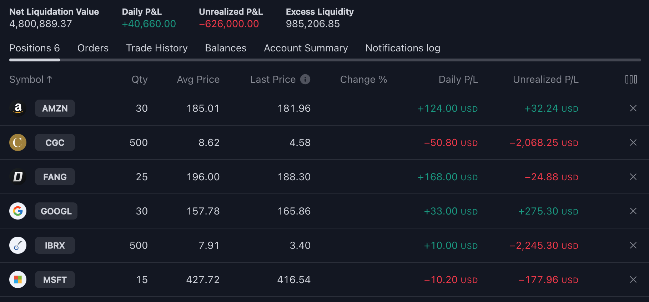Switch to the Orders tab
The width and height of the screenshot is (649, 302).
pos(93,48)
